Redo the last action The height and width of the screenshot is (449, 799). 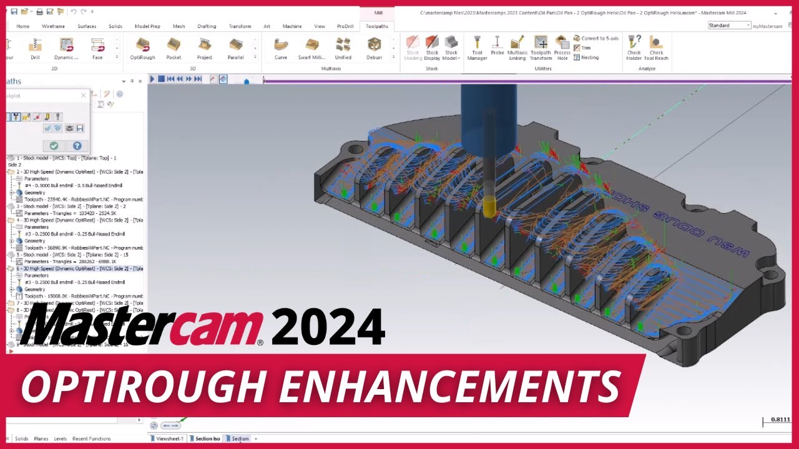tap(84, 12)
